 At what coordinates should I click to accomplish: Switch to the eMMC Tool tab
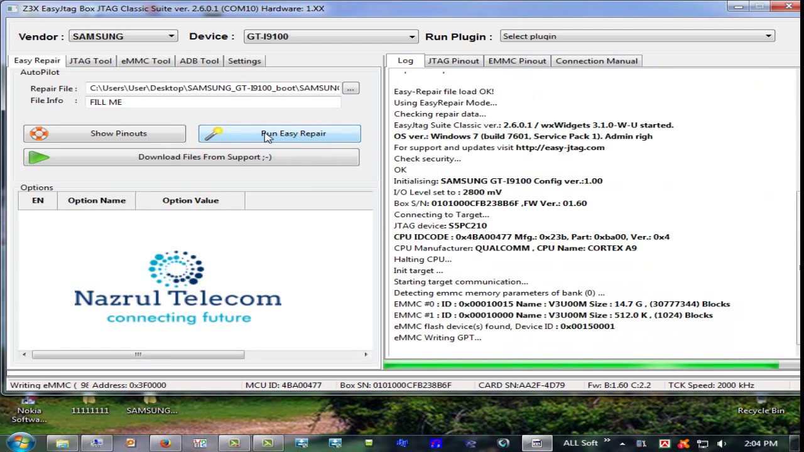click(146, 61)
